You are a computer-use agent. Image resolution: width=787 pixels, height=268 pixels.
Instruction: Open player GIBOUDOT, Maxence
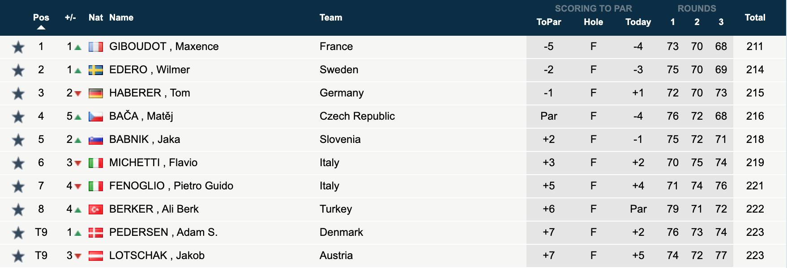tap(164, 46)
